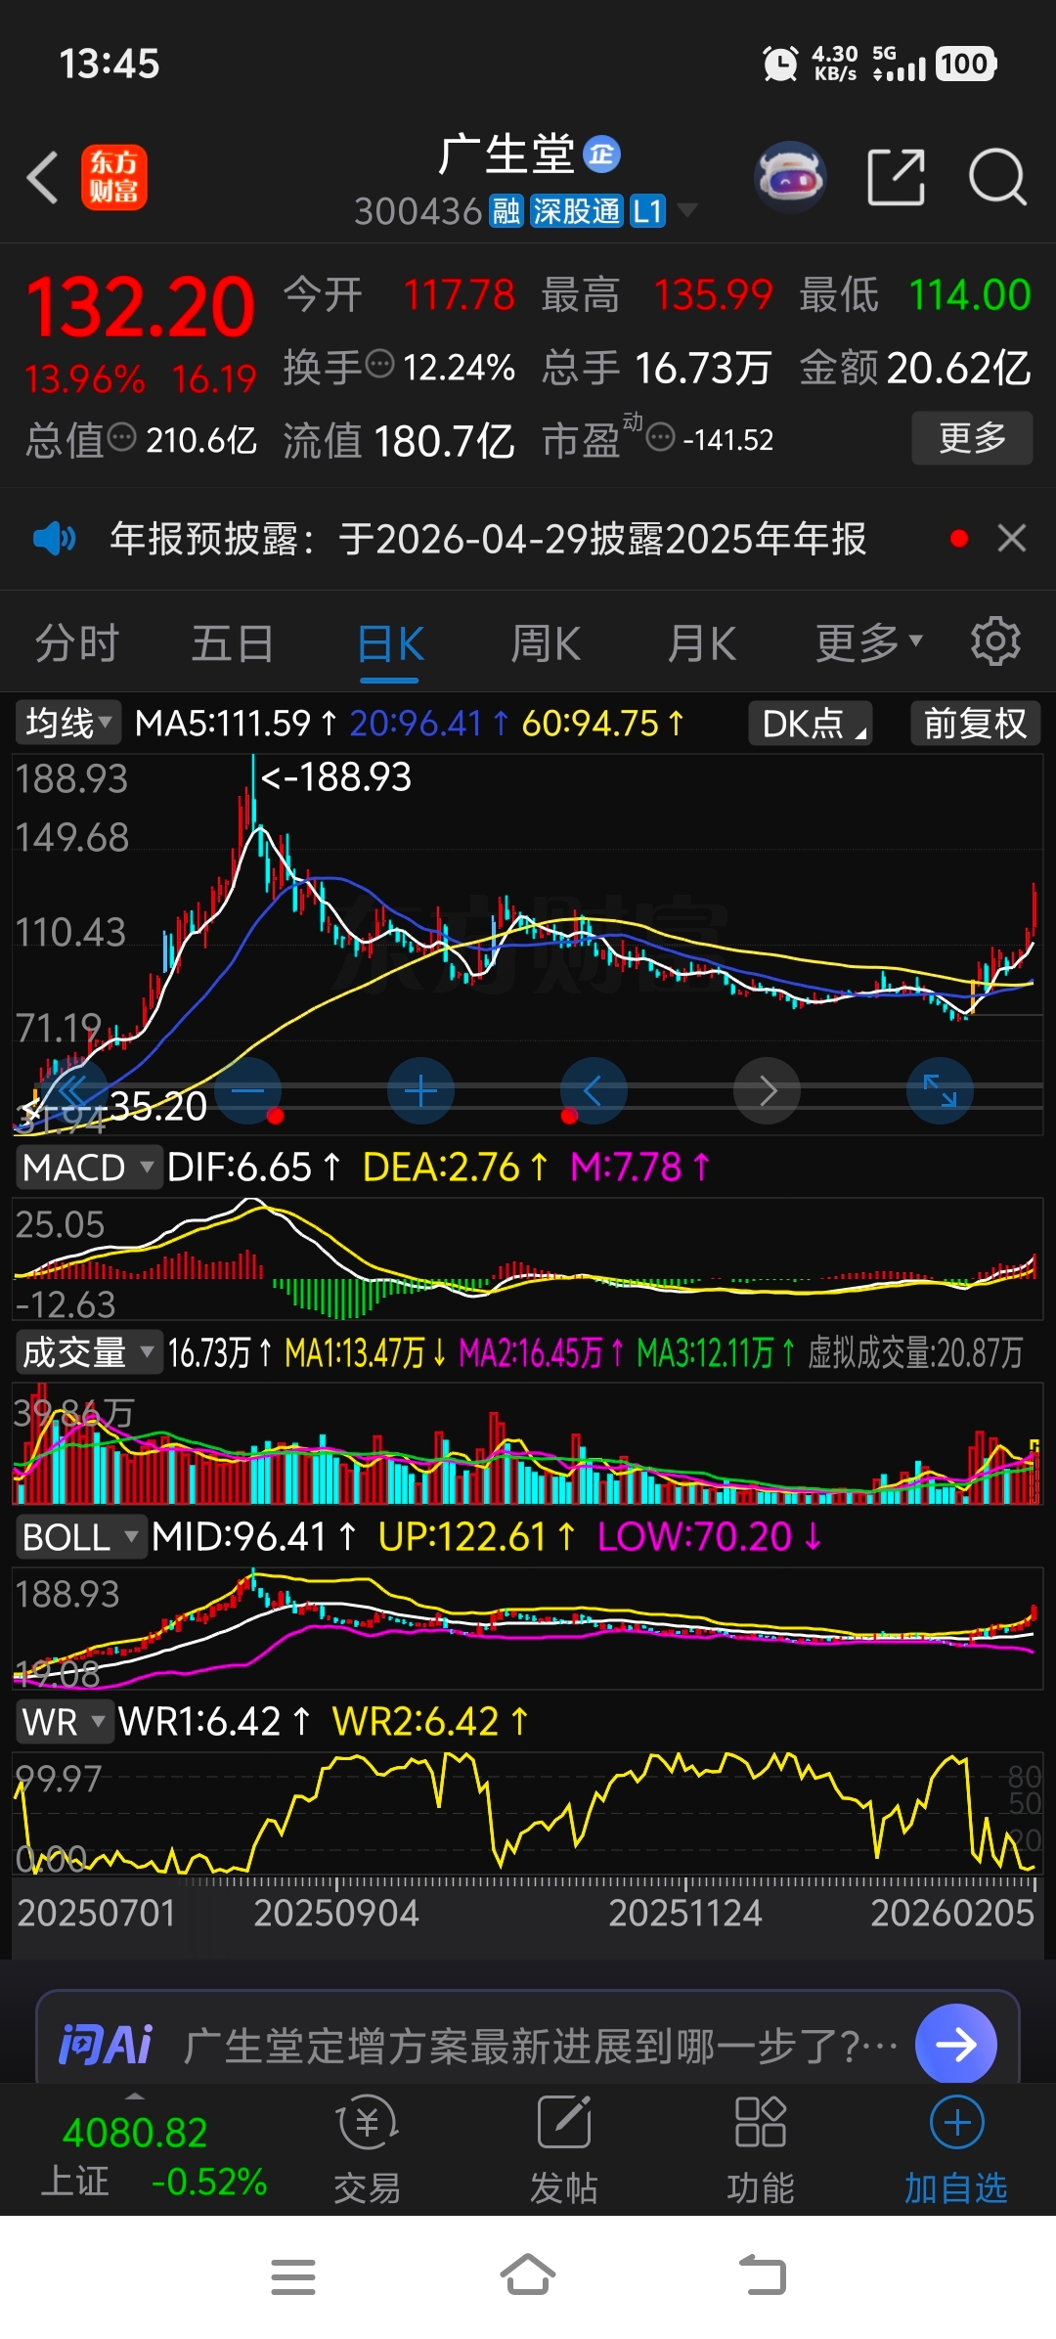Viewport: 1056px width, 2339px height.
Task: Expand the chart to fullscreen
Action: point(940,1090)
